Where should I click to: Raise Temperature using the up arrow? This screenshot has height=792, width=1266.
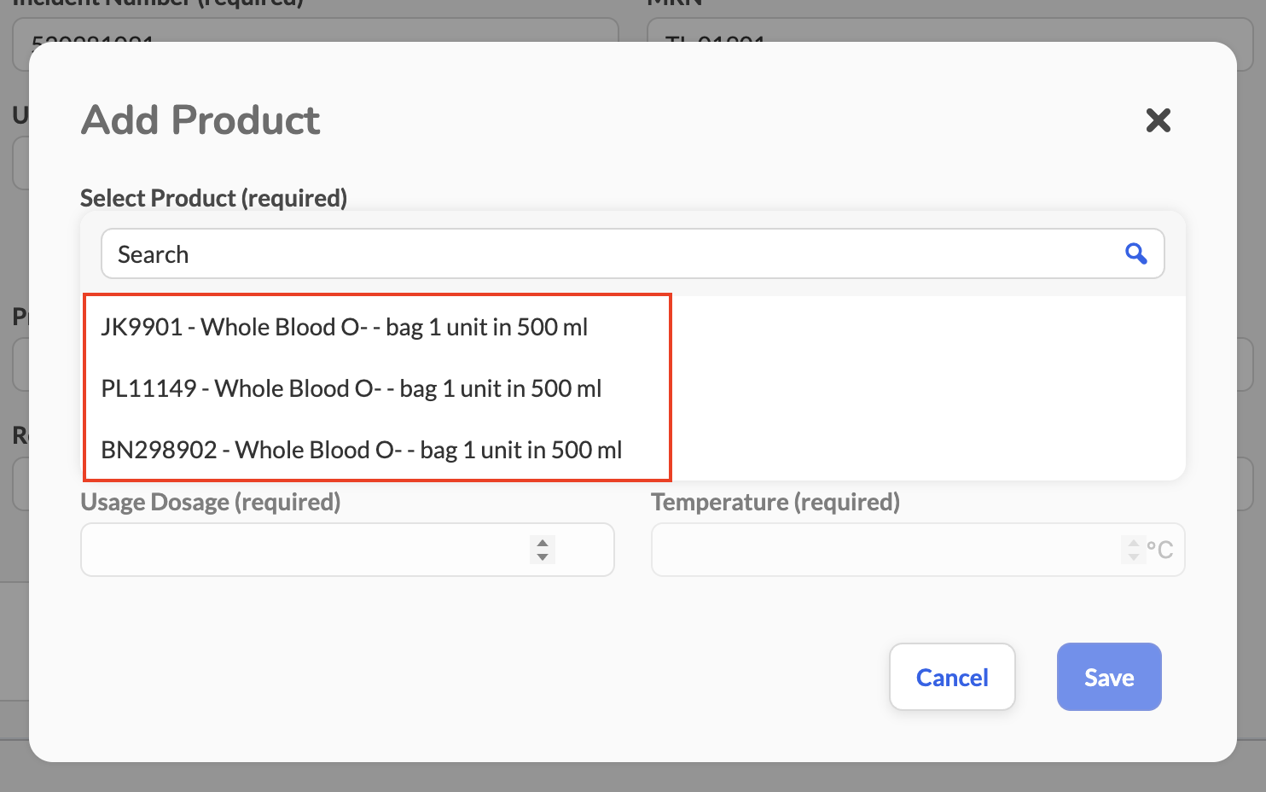pos(1133,543)
